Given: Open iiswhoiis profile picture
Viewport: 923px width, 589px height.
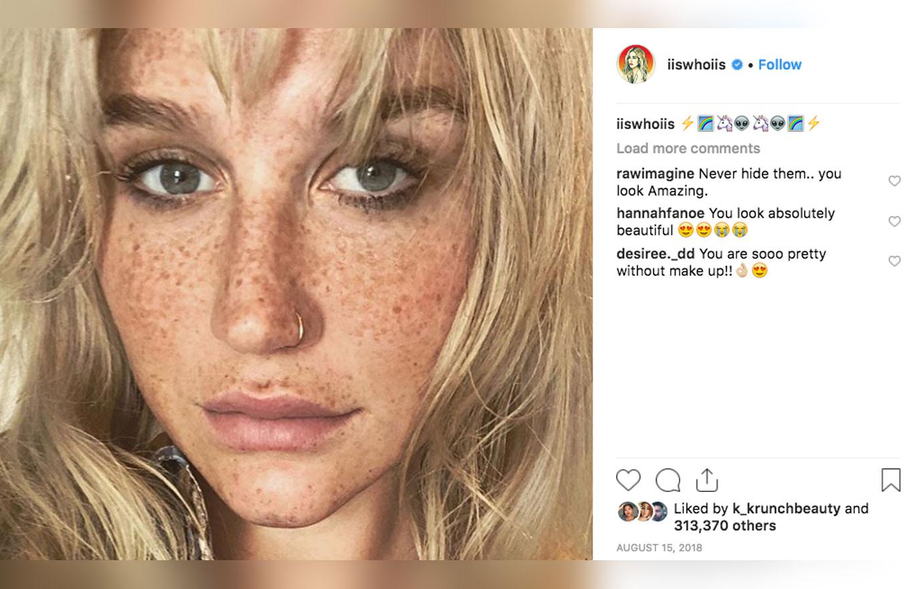Looking at the screenshot, I should pyautogui.click(x=636, y=64).
